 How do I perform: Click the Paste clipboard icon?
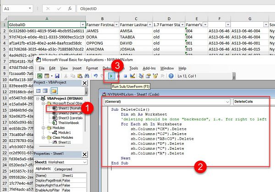[x=80, y=76]
